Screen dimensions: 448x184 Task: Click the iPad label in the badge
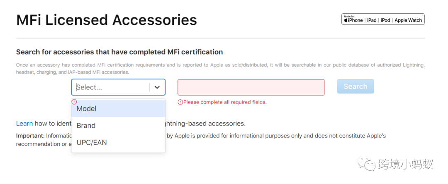(372, 20)
